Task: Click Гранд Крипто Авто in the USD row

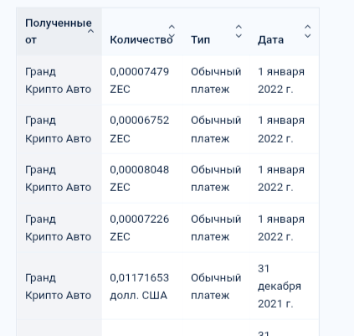Action: pyautogui.click(x=58, y=287)
